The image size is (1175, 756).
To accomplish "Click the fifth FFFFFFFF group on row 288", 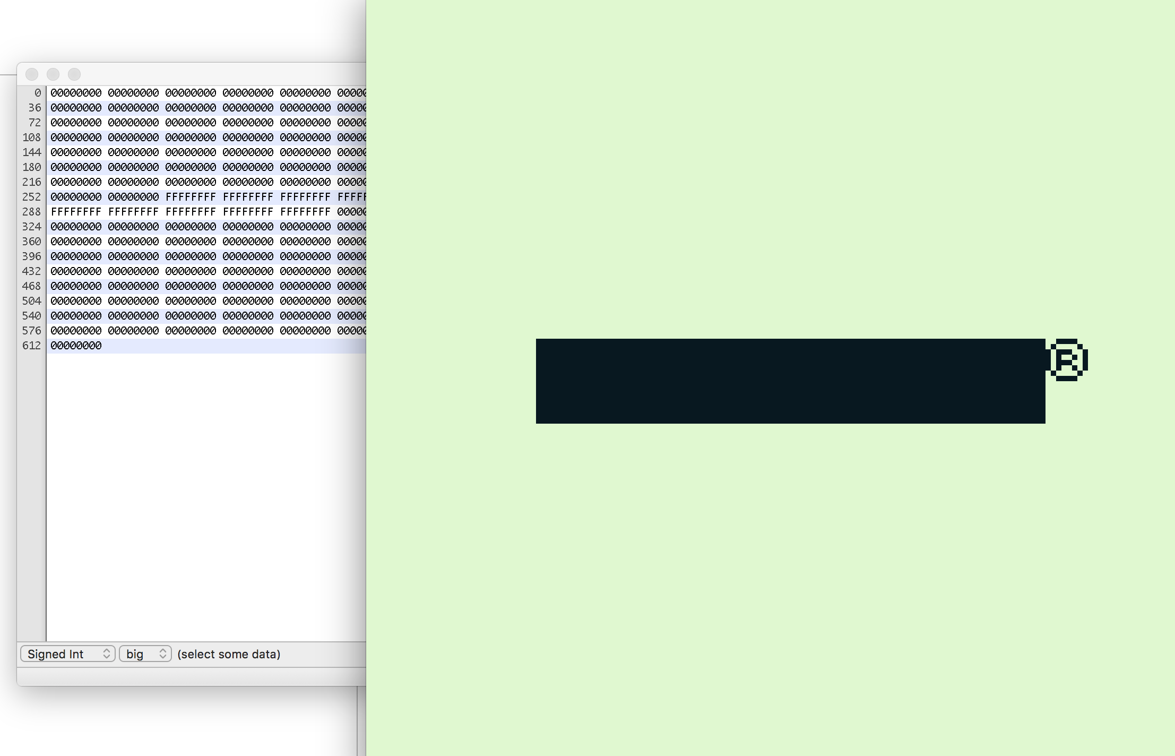I will (305, 212).
